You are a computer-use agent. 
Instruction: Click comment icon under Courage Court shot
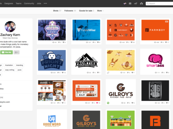point(59,42)
